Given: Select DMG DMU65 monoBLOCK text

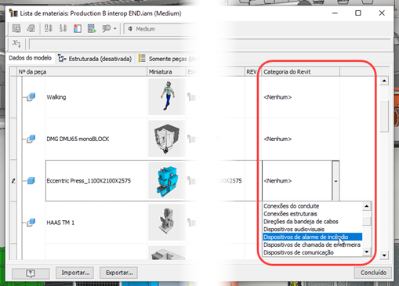Looking at the screenshot, I should 78,139.
